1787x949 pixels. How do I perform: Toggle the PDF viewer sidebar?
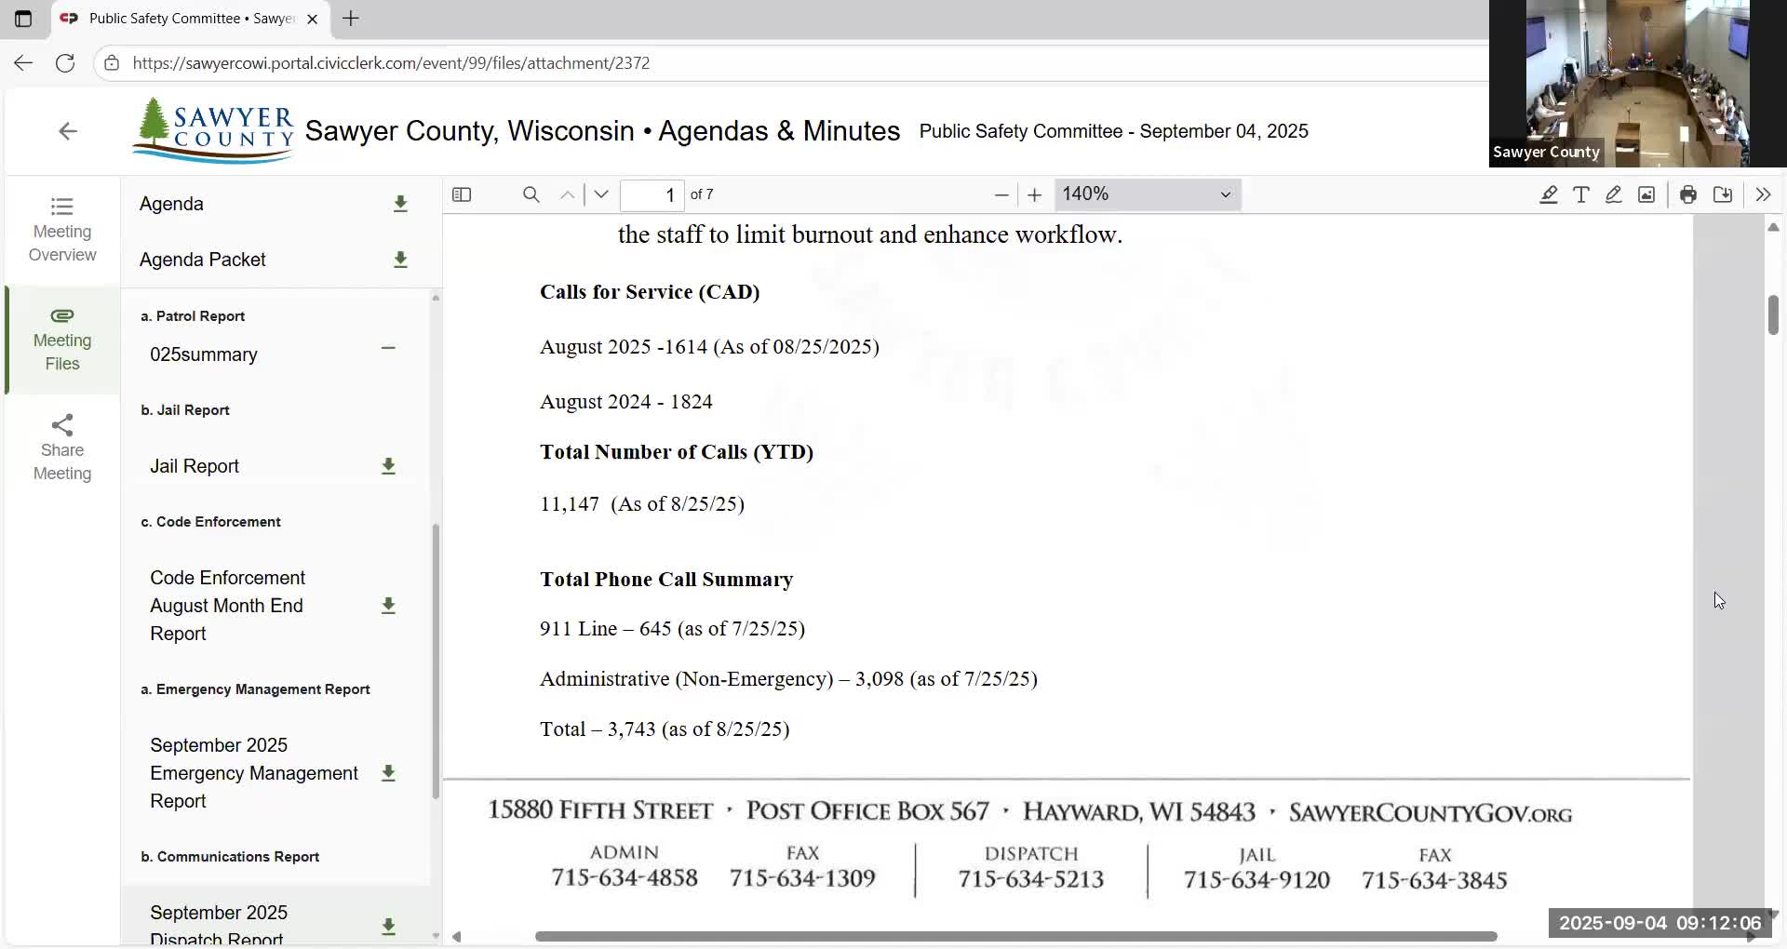point(462,194)
